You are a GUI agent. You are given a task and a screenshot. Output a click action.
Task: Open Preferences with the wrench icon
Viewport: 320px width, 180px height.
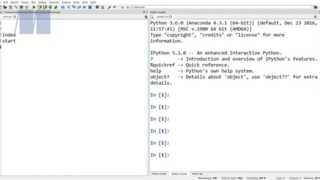pos(109,7)
